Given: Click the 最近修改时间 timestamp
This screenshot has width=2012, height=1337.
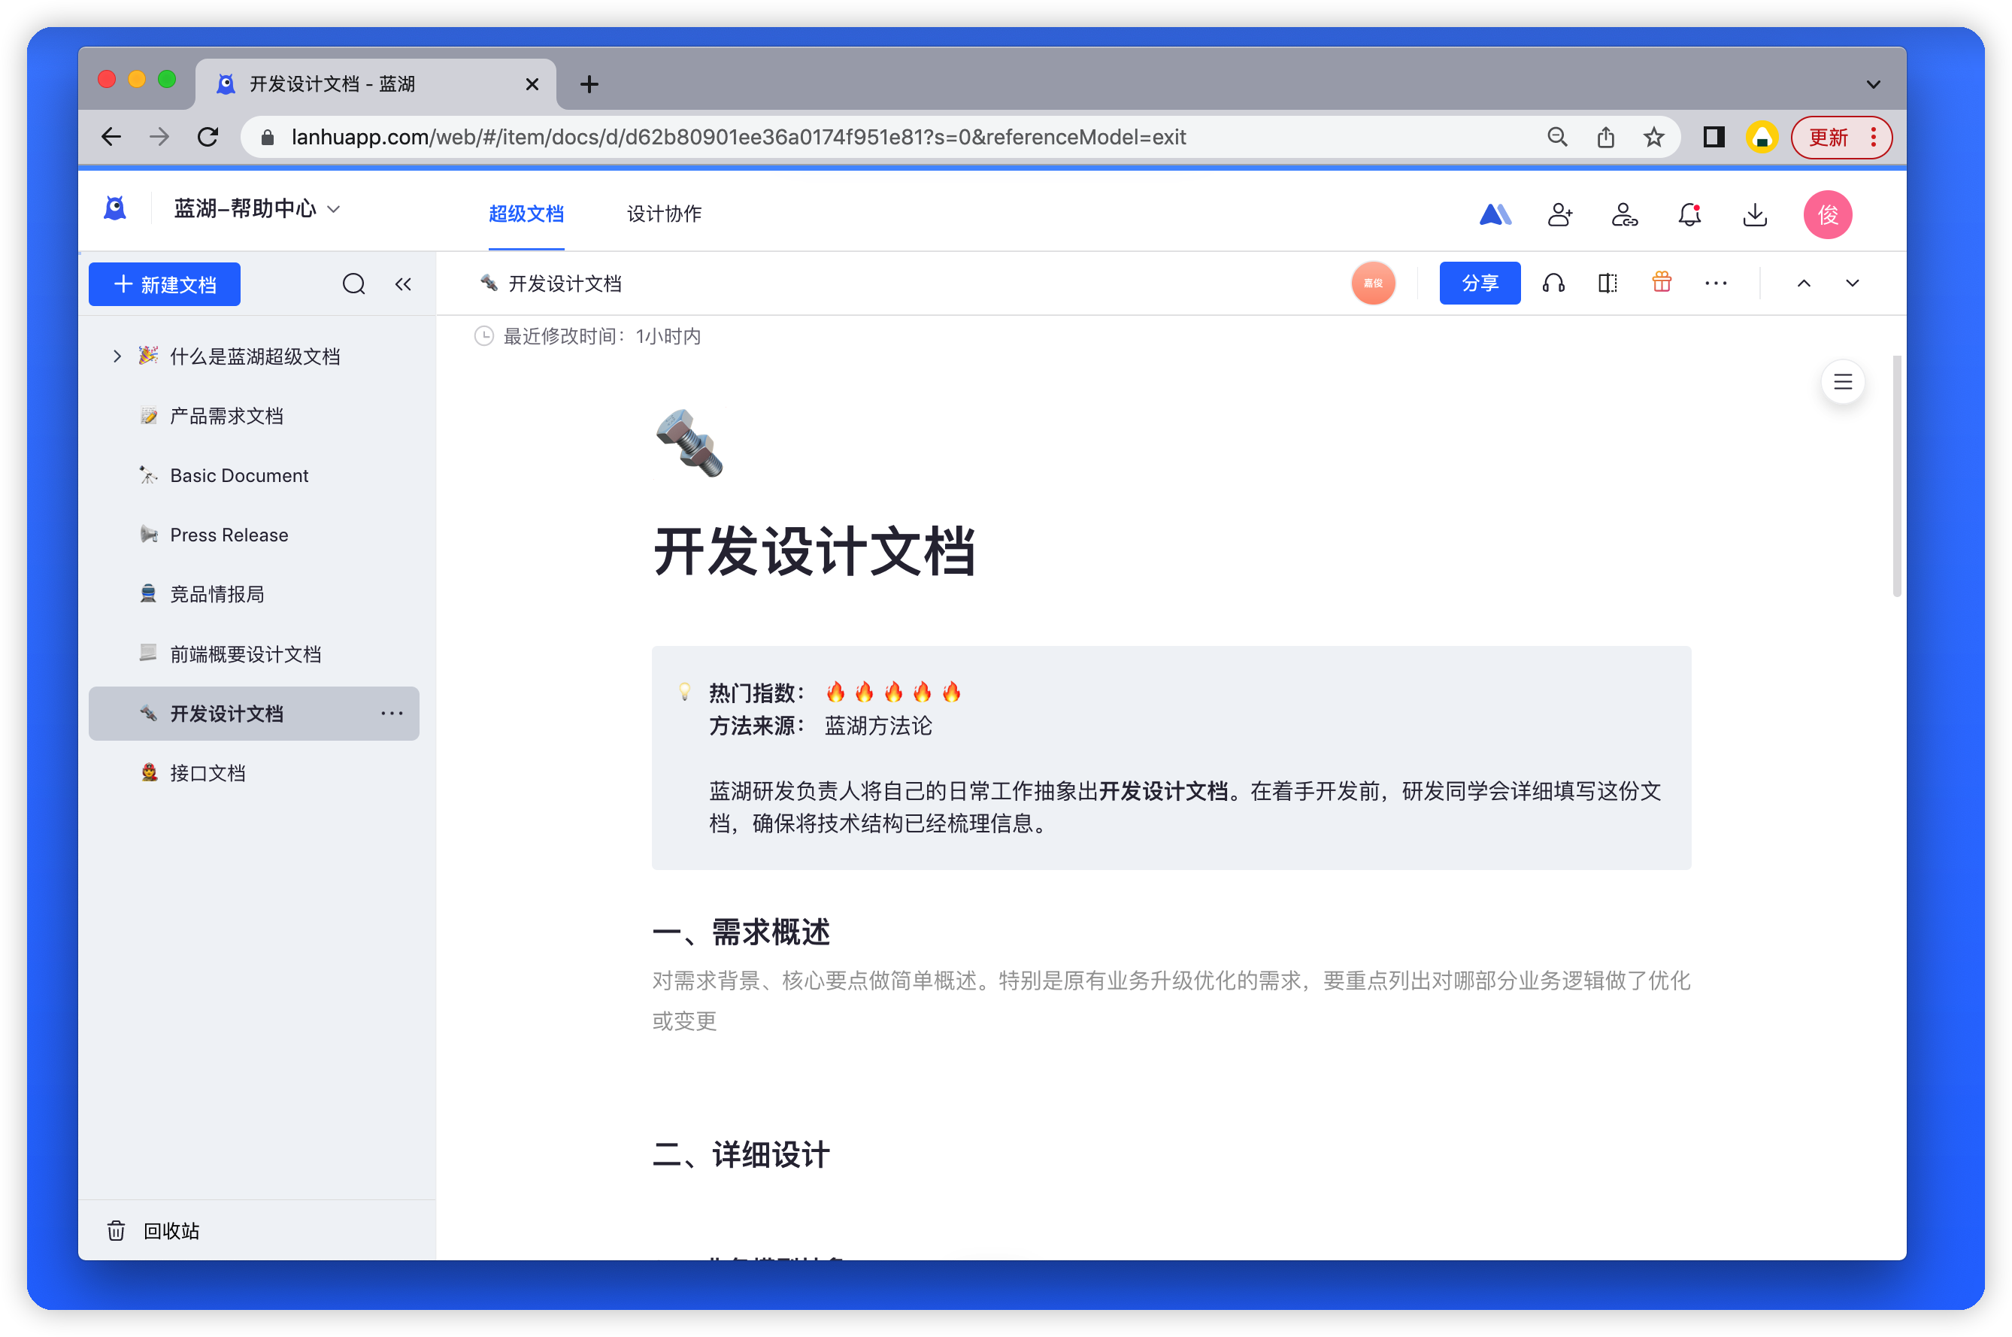Looking at the screenshot, I should (x=588, y=336).
